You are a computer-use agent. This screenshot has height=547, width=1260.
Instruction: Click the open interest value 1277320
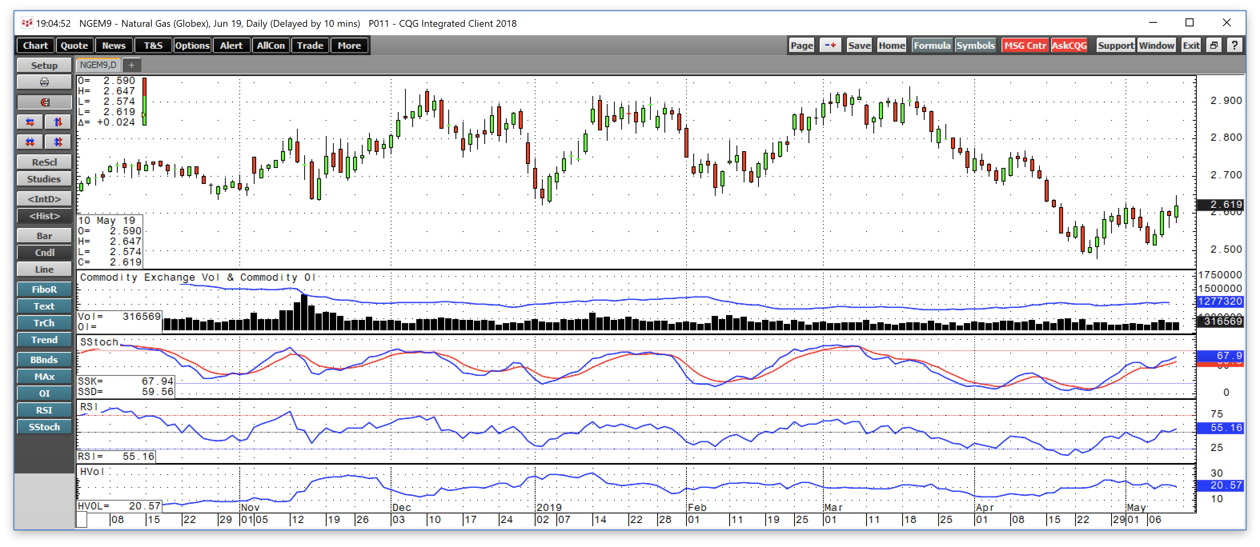(1220, 301)
